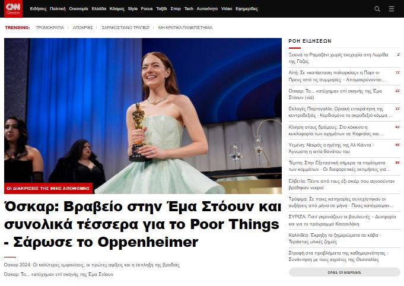Image resolution: width=404 pixels, height=286 pixels.
Task: Open trending topic ΑΠΟΚΡΙΕΣ
Action: pos(82,27)
